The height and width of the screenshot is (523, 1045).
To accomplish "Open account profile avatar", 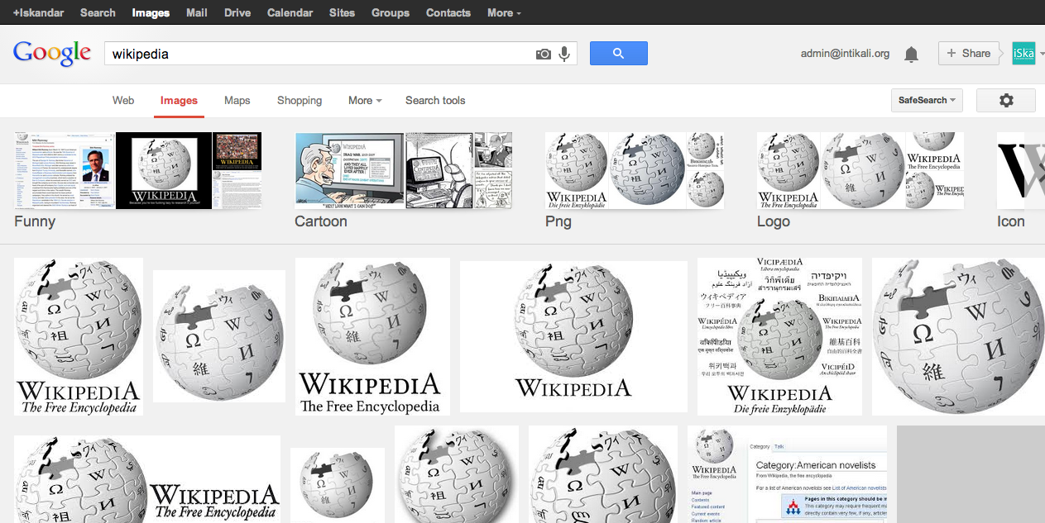I will point(1023,53).
